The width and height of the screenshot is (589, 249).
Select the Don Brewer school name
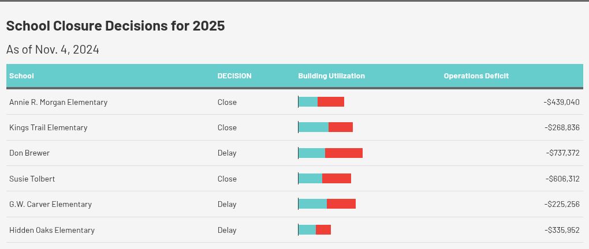click(x=29, y=153)
